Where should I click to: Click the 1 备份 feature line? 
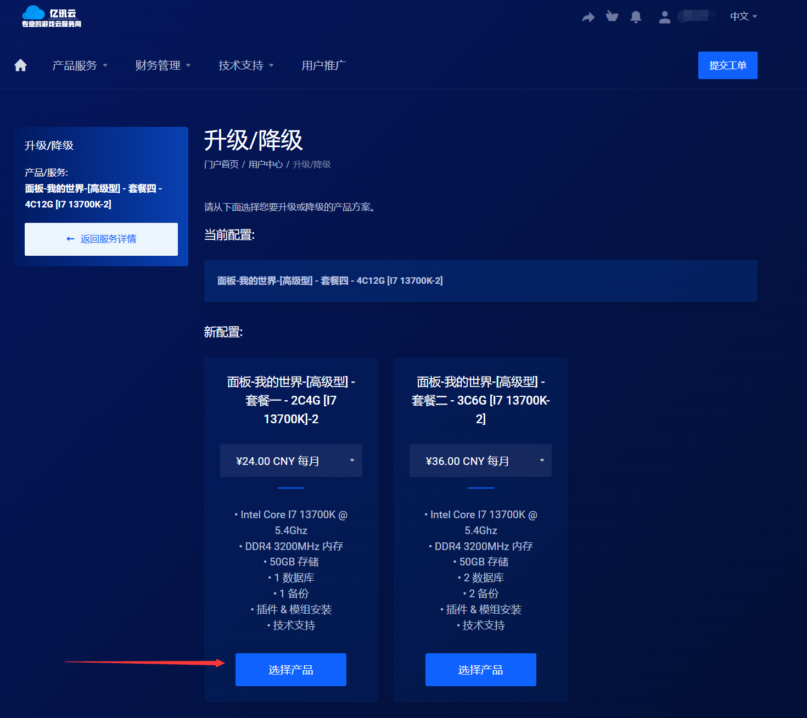click(291, 593)
